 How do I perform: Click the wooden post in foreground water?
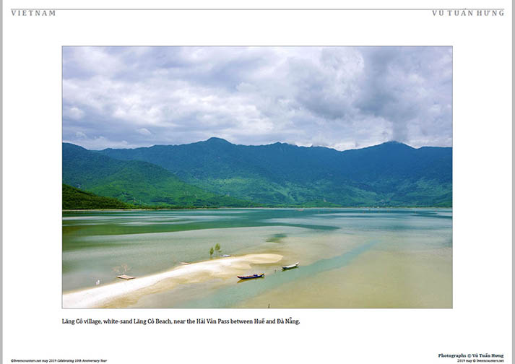(x=269, y=305)
